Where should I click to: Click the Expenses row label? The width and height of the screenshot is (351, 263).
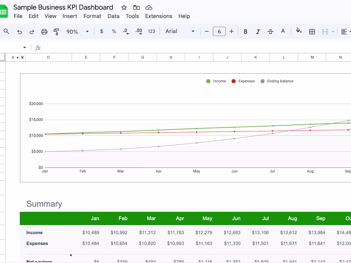click(x=37, y=243)
